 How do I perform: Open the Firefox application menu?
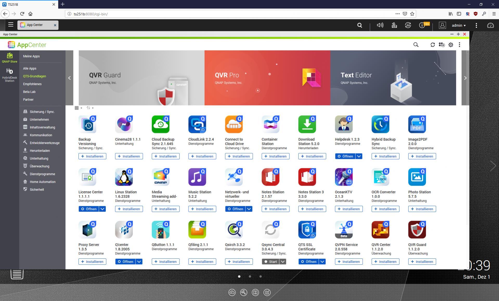pos(494,14)
